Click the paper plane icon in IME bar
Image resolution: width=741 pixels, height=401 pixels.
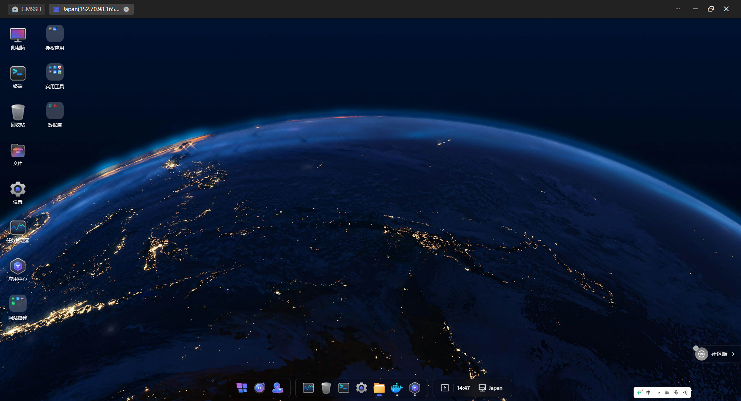coord(685,393)
